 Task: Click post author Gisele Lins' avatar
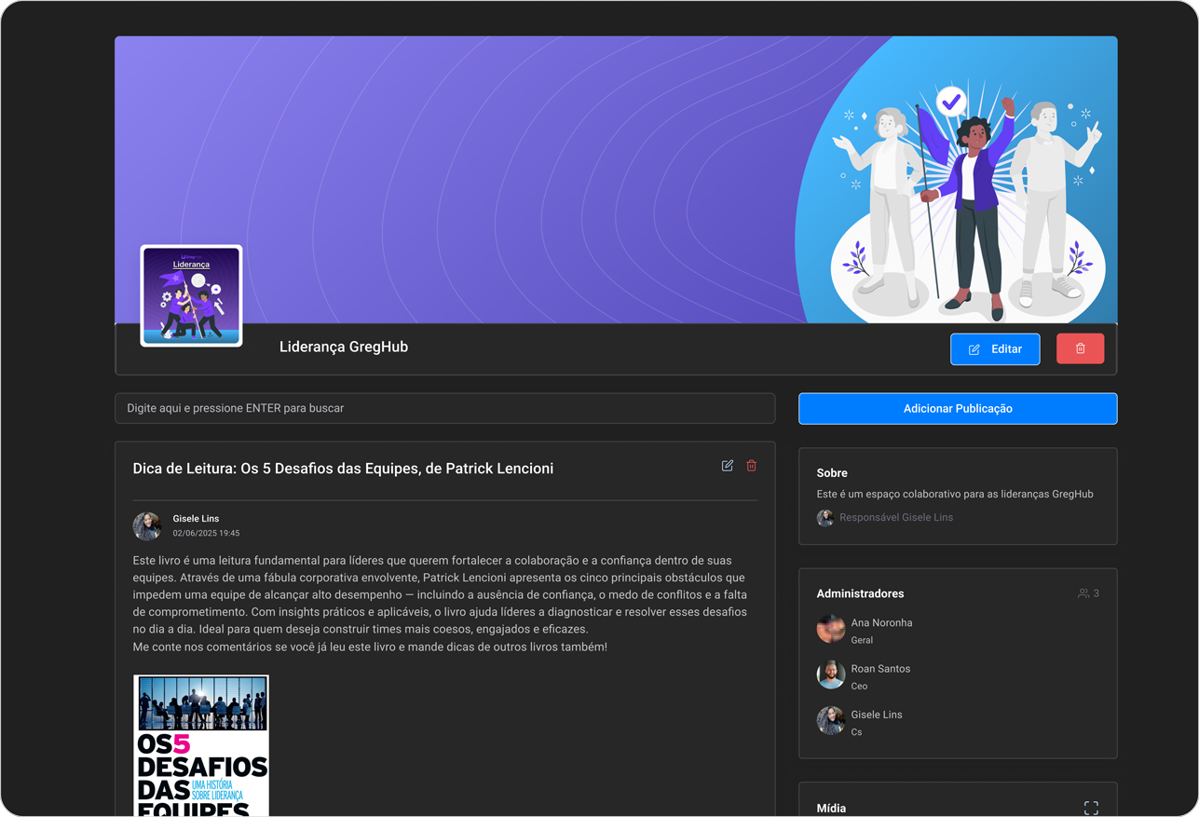[x=147, y=525]
